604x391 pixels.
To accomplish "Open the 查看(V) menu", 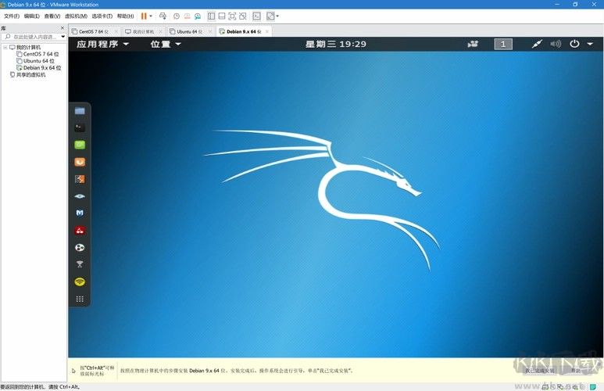I will (52, 16).
